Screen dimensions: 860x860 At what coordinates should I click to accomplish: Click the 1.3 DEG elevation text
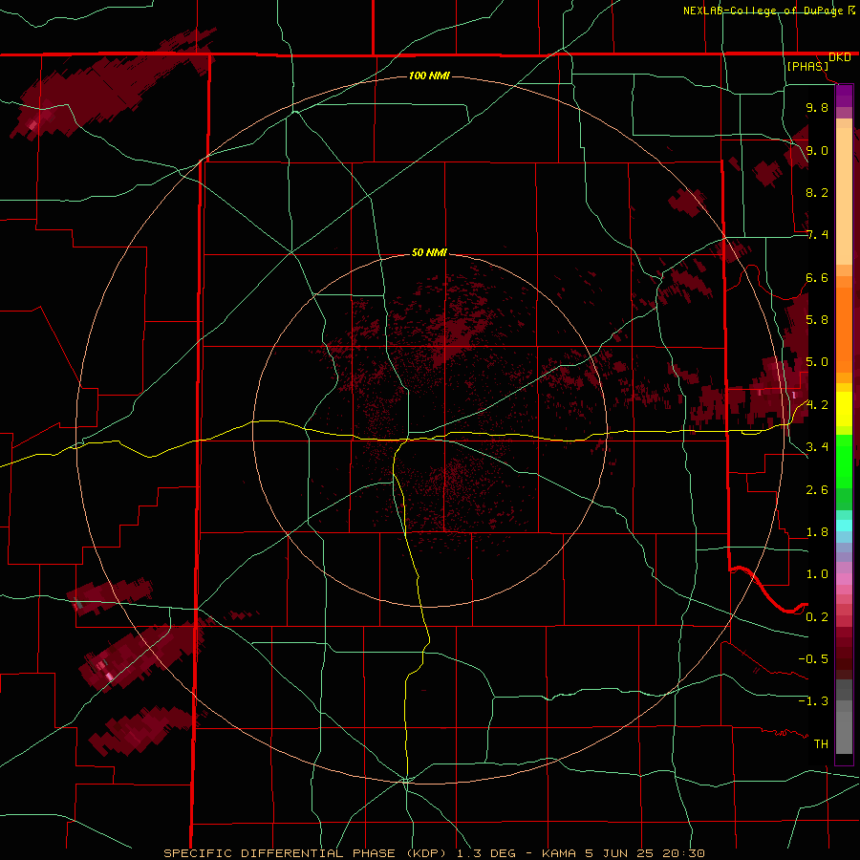click(x=484, y=853)
